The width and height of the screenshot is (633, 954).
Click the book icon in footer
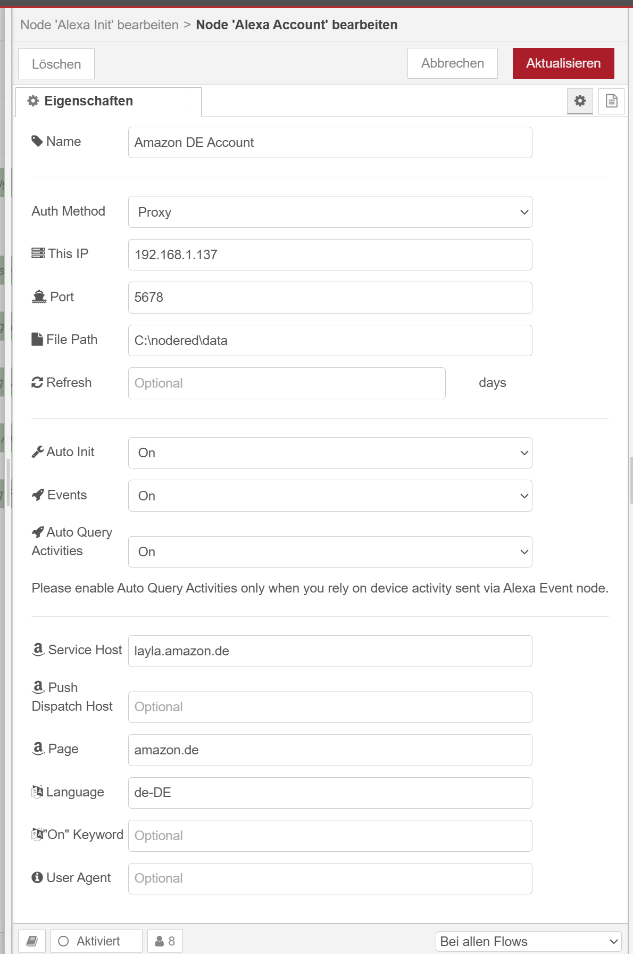(x=32, y=941)
